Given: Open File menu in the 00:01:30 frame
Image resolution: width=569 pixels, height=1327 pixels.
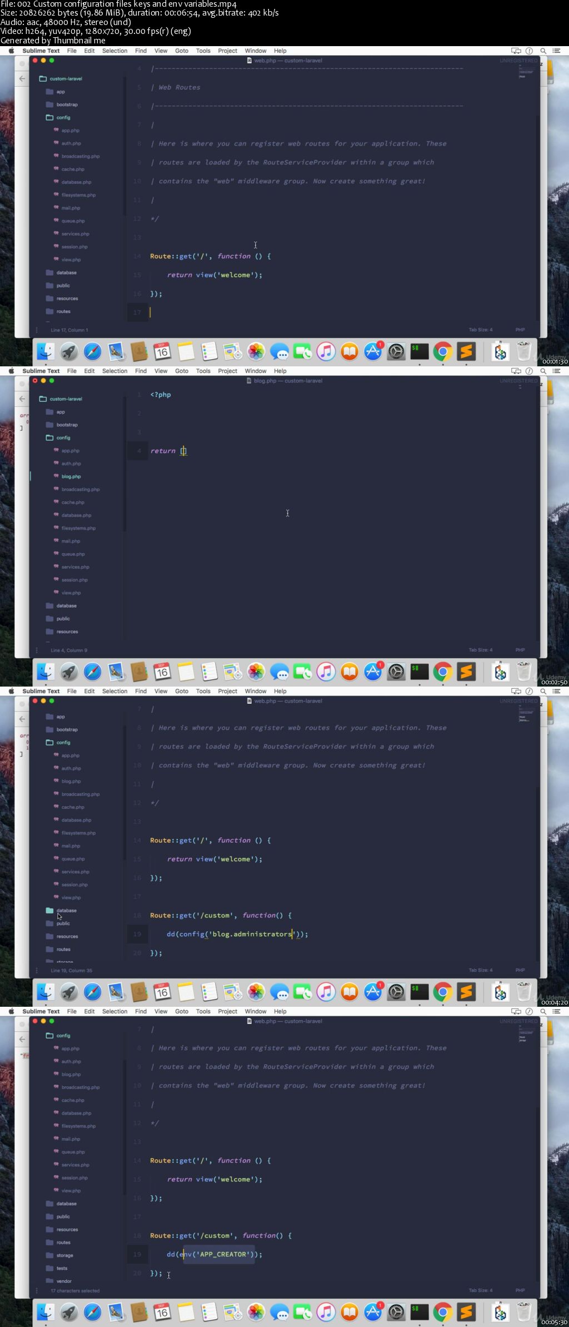Looking at the screenshot, I should [x=72, y=51].
